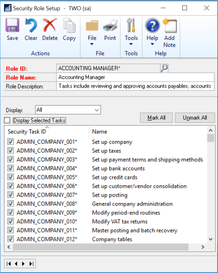
Task: Uncheck ADMIN_COMPANY_004* task checkbox
Action: pos(11,168)
